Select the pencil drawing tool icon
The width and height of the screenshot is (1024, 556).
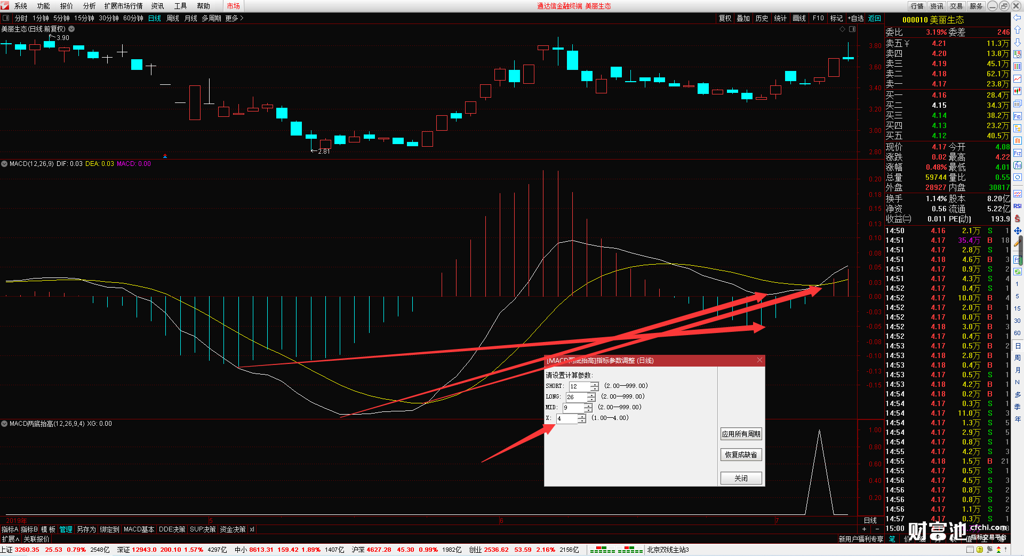coord(1018,243)
